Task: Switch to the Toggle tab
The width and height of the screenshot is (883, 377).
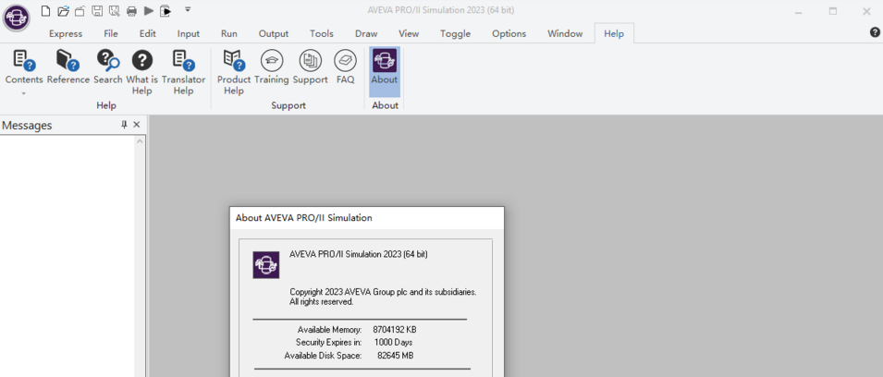Action: click(456, 34)
